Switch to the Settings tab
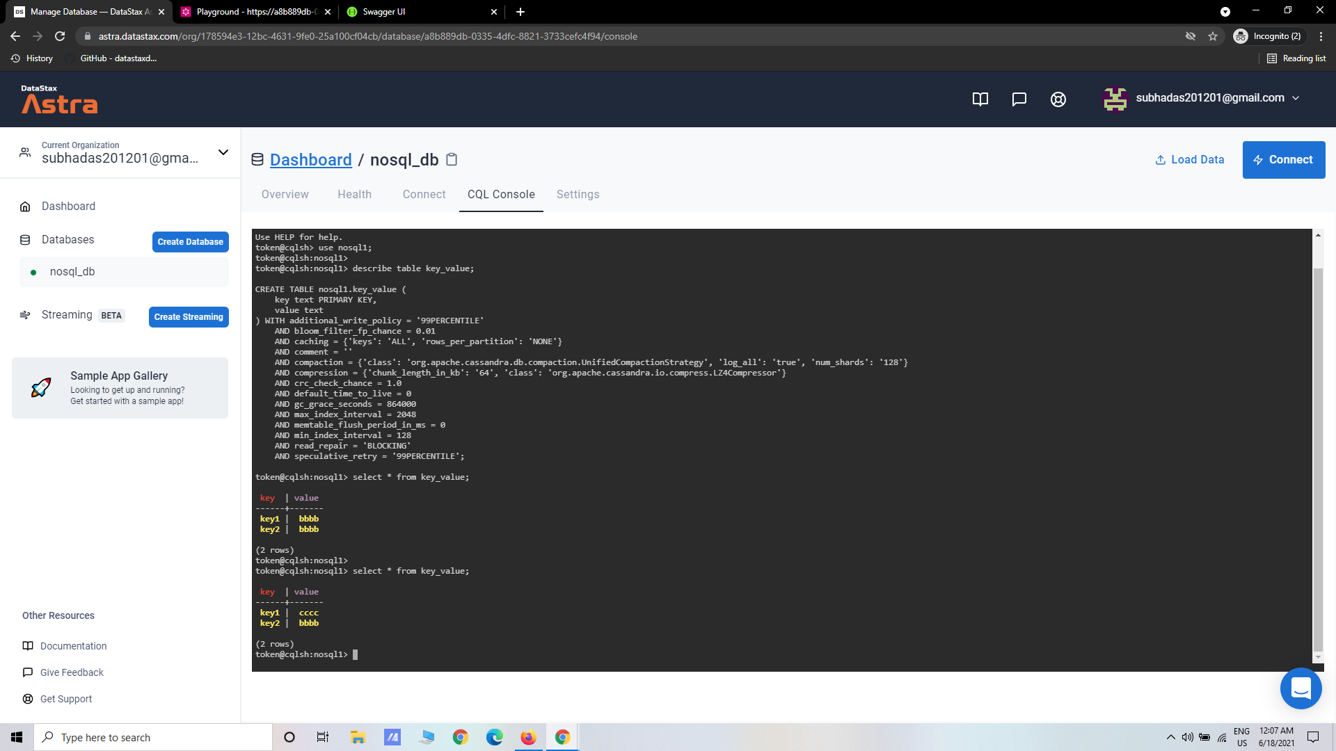The width and height of the screenshot is (1336, 751). [578, 195]
